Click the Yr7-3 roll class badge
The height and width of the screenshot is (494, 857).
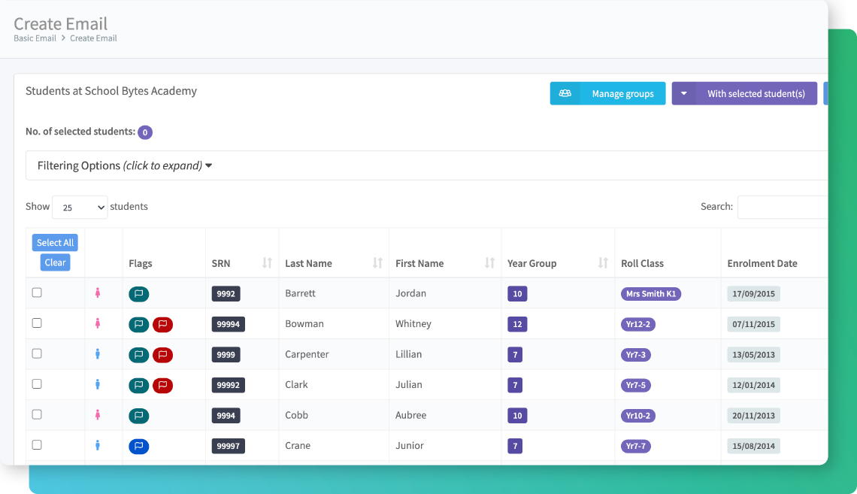(636, 355)
